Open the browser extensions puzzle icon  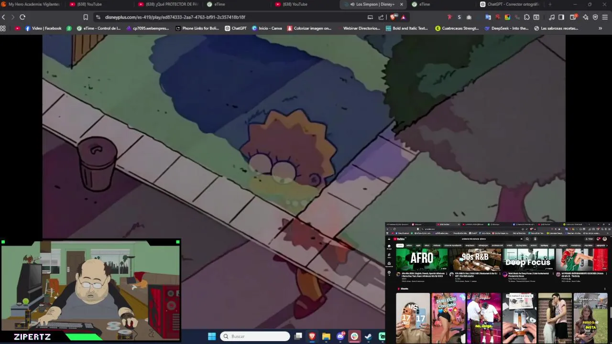tap(526, 17)
